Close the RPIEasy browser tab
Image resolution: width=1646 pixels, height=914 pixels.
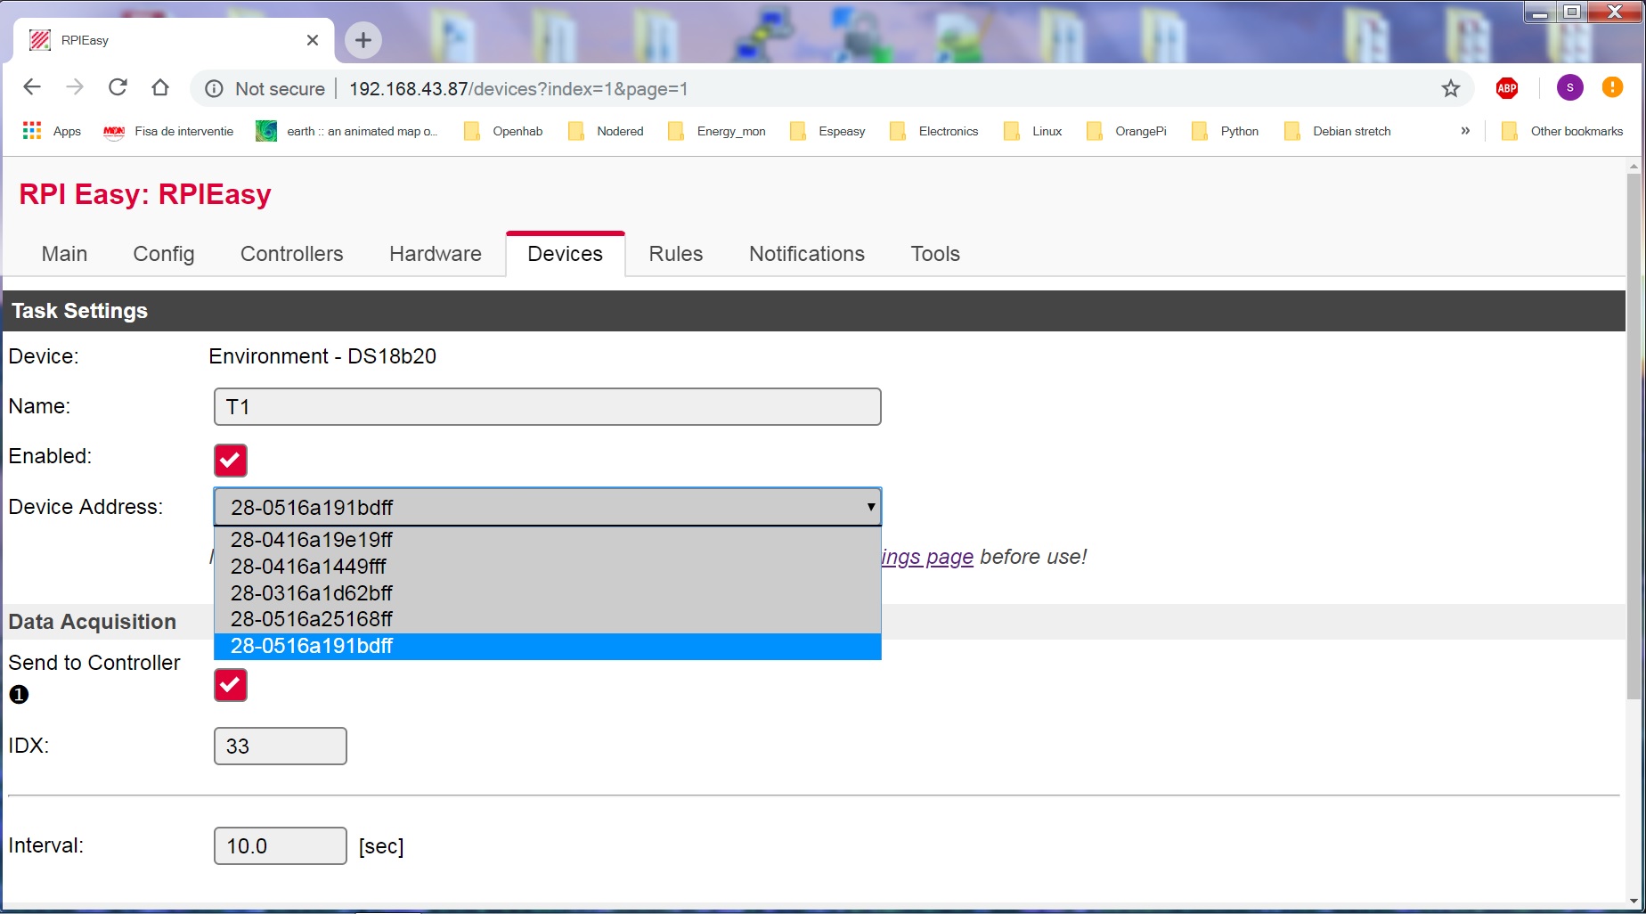(313, 40)
